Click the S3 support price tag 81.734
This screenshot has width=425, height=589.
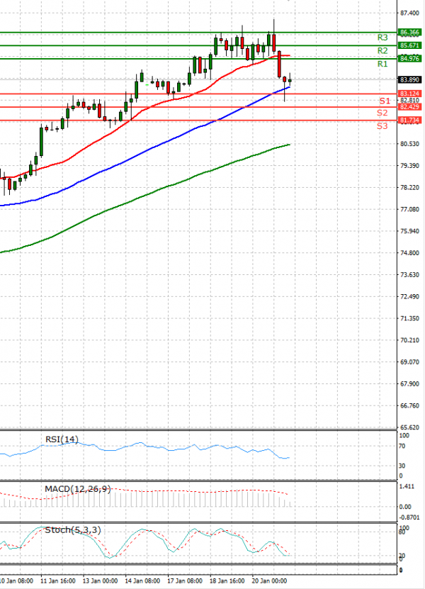click(x=409, y=120)
